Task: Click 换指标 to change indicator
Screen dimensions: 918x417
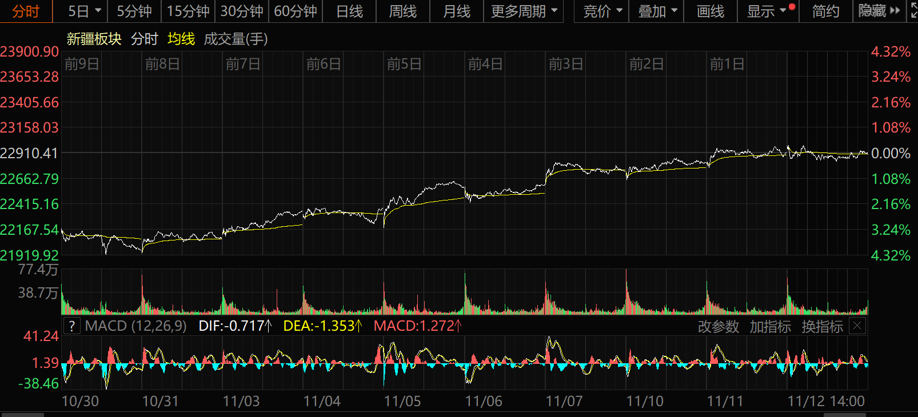Action: 822,326
